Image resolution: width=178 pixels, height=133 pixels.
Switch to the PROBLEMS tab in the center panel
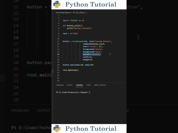tap(60, 85)
